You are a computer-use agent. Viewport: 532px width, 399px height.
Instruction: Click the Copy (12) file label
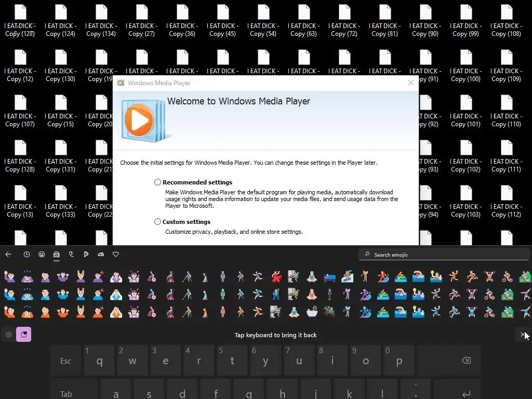point(20,75)
